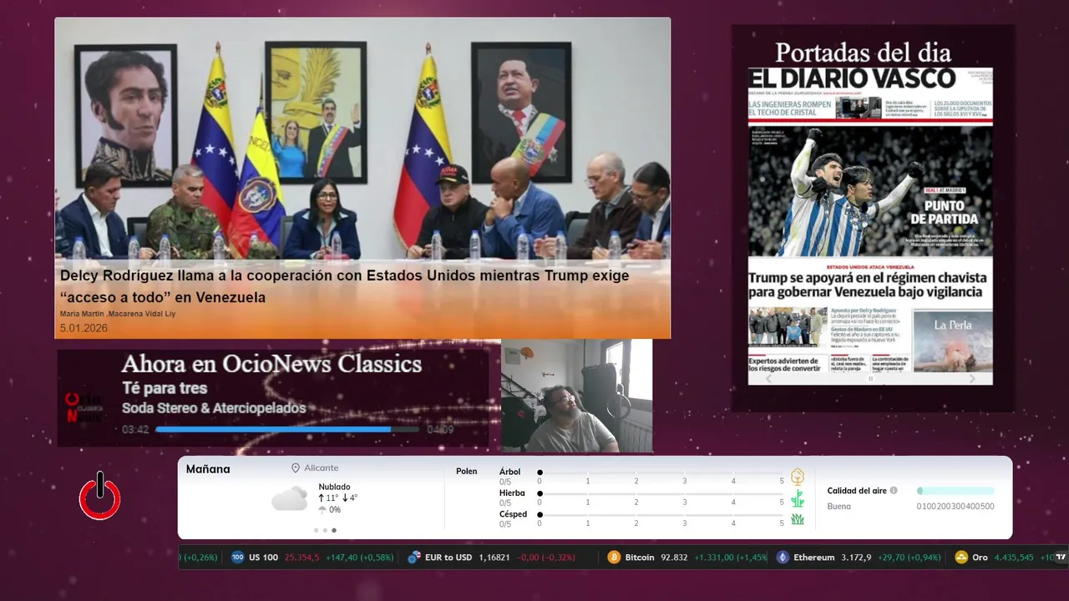Pause the Portadas del dia slideshow
The image size is (1069, 601).
tap(870, 379)
